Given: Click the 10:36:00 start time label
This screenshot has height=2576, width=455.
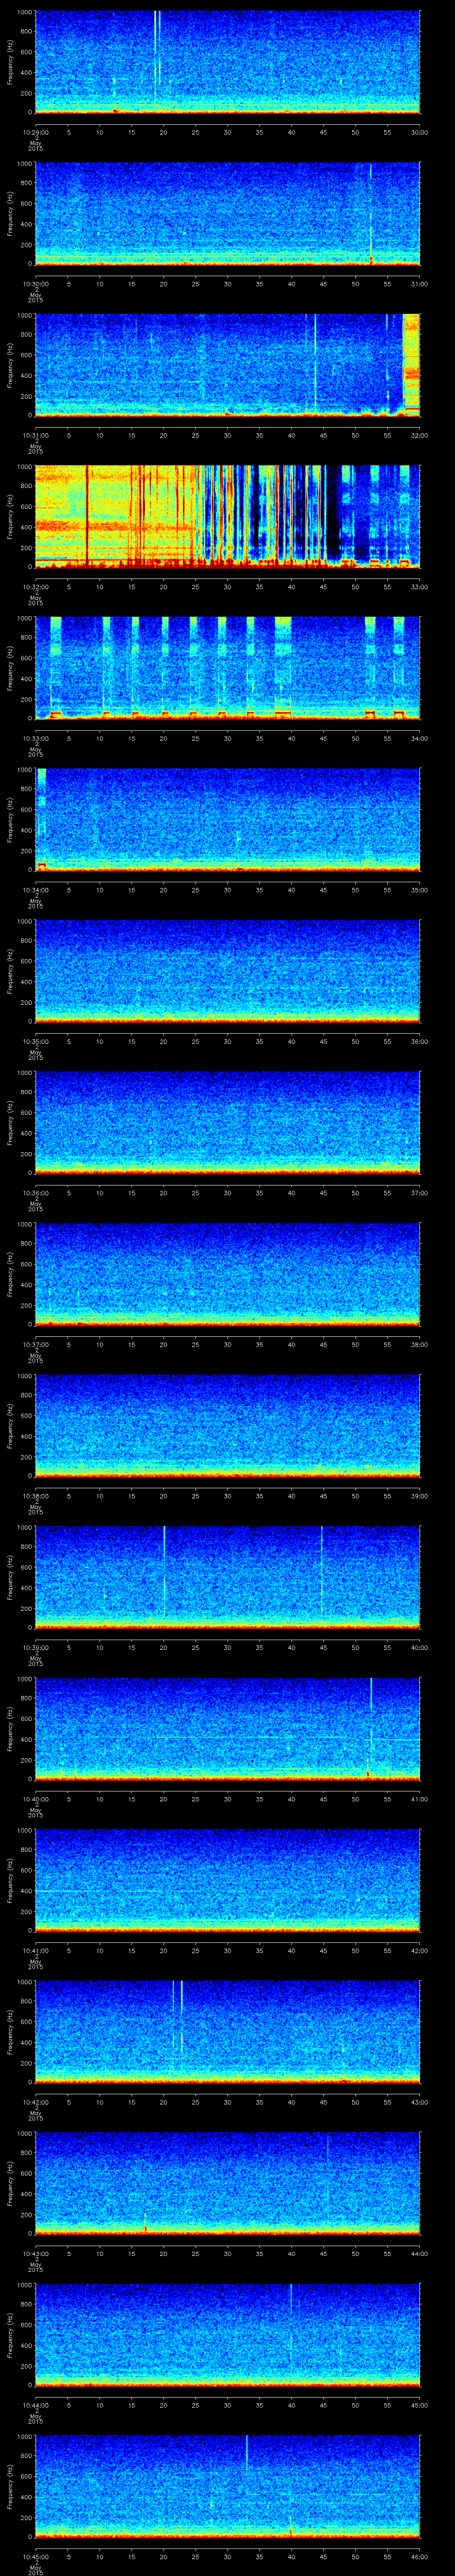Looking at the screenshot, I should pos(35,1193).
